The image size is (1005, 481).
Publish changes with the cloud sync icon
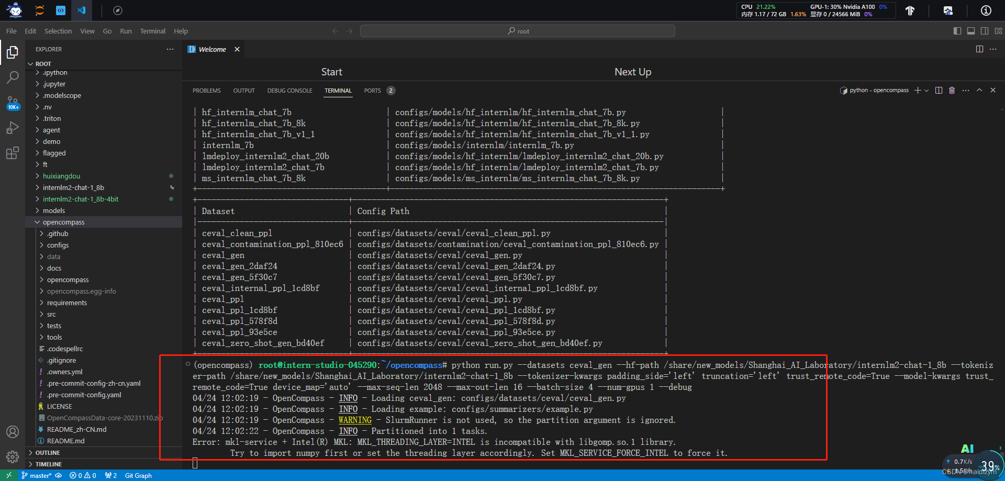[59, 475]
